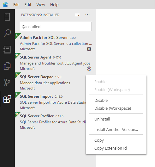The image size is (155, 167).
Task: Select the Admin Pack for SQL Server extension
Action: (55, 43)
